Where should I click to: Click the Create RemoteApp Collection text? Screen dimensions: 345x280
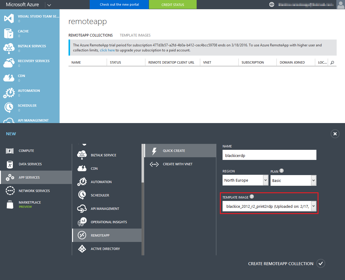[281, 264]
